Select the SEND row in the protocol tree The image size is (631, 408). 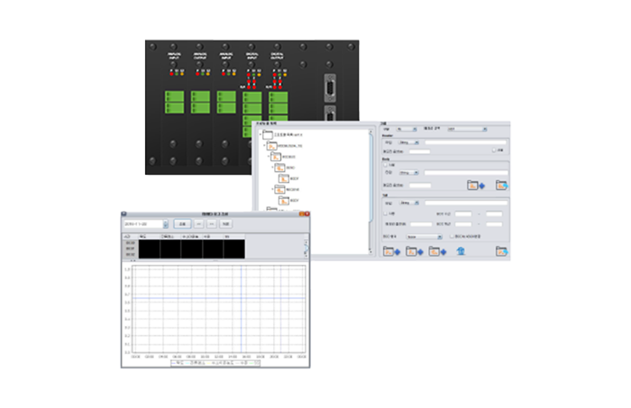pyautogui.click(x=286, y=168)
